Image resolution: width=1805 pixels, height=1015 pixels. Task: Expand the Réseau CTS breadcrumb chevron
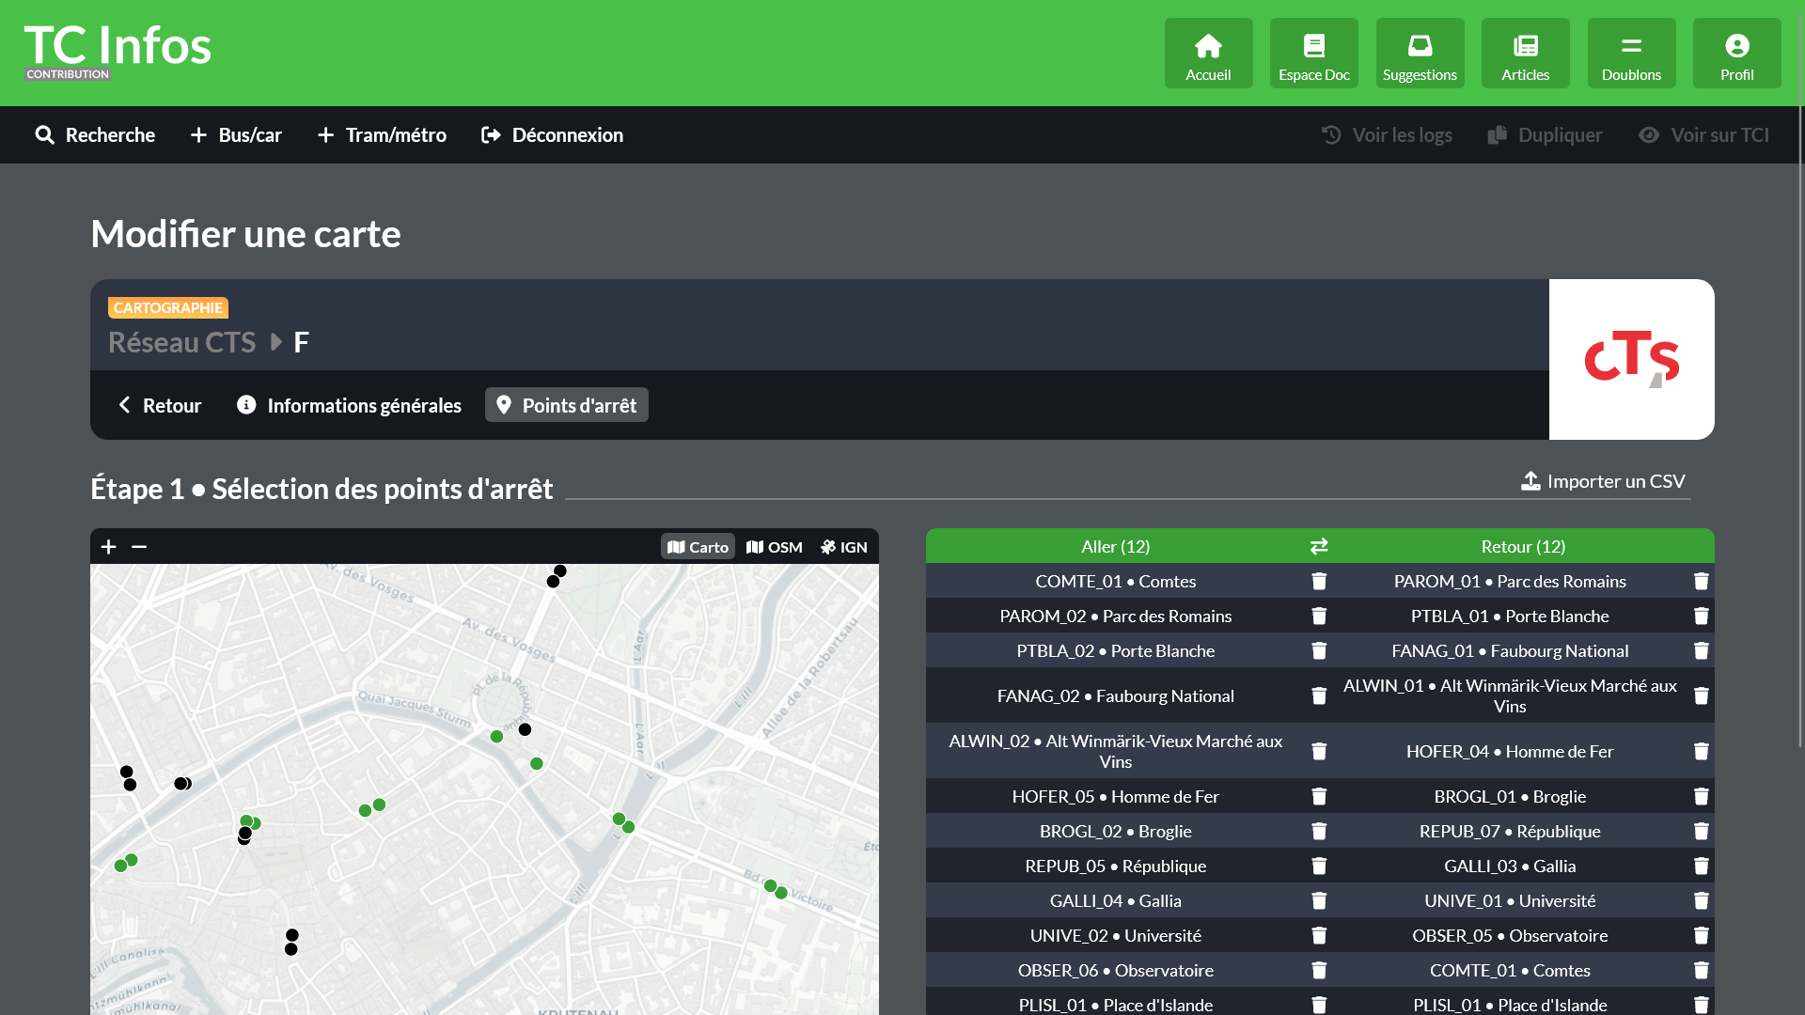coord(275,342)
